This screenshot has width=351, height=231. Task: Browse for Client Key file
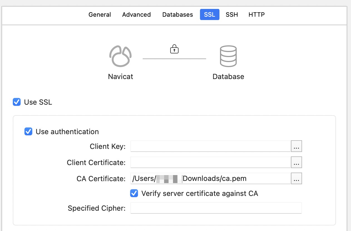click(x=296, y=146)
